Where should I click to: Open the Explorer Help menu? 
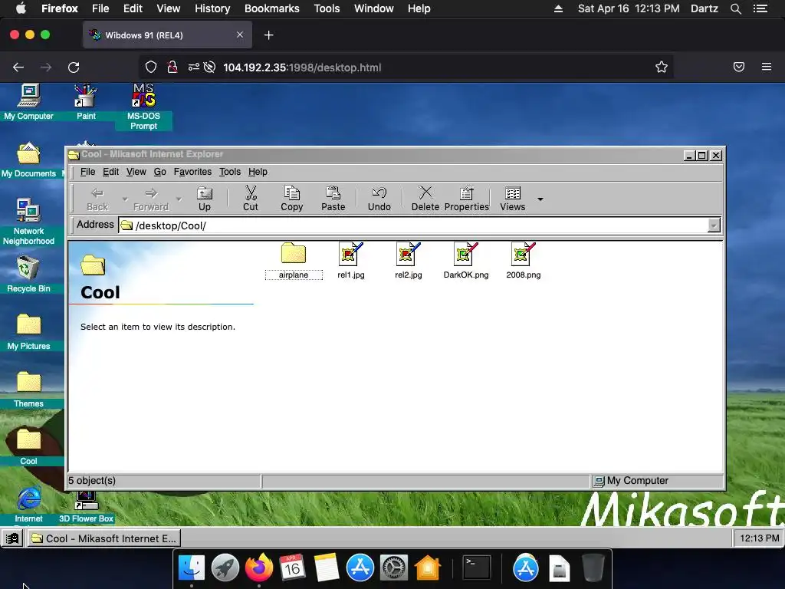coord(258,172)
